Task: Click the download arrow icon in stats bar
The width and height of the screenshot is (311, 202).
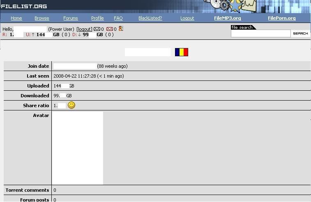Action: click(x=80, y=34)
